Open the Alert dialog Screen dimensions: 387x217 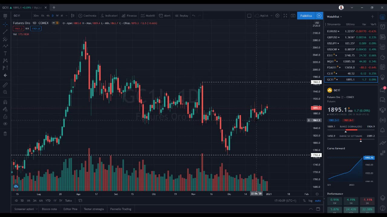tap(165, 16)
